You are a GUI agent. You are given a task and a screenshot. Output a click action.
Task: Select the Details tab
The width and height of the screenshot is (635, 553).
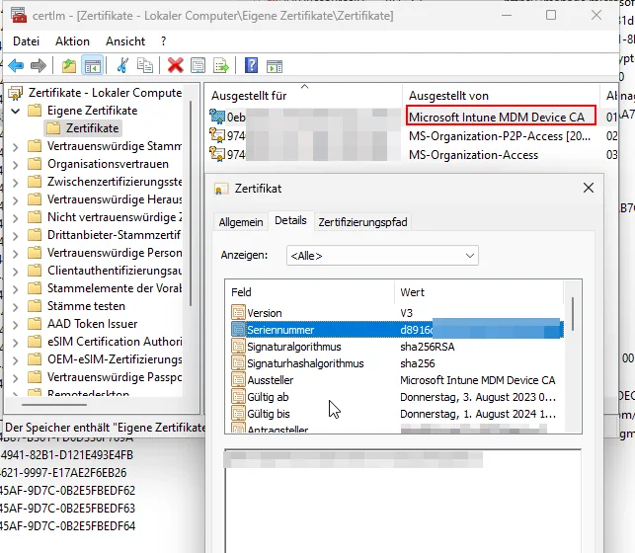290,220
